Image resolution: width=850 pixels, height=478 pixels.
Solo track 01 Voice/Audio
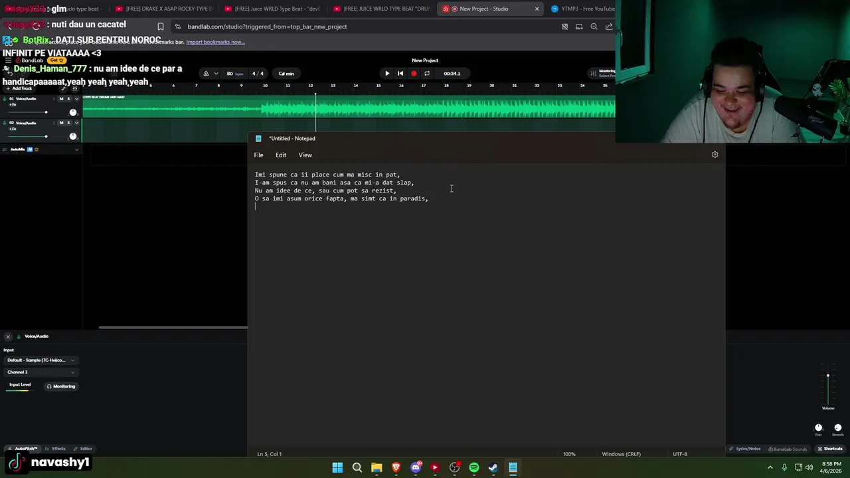(x=68, y=99)
